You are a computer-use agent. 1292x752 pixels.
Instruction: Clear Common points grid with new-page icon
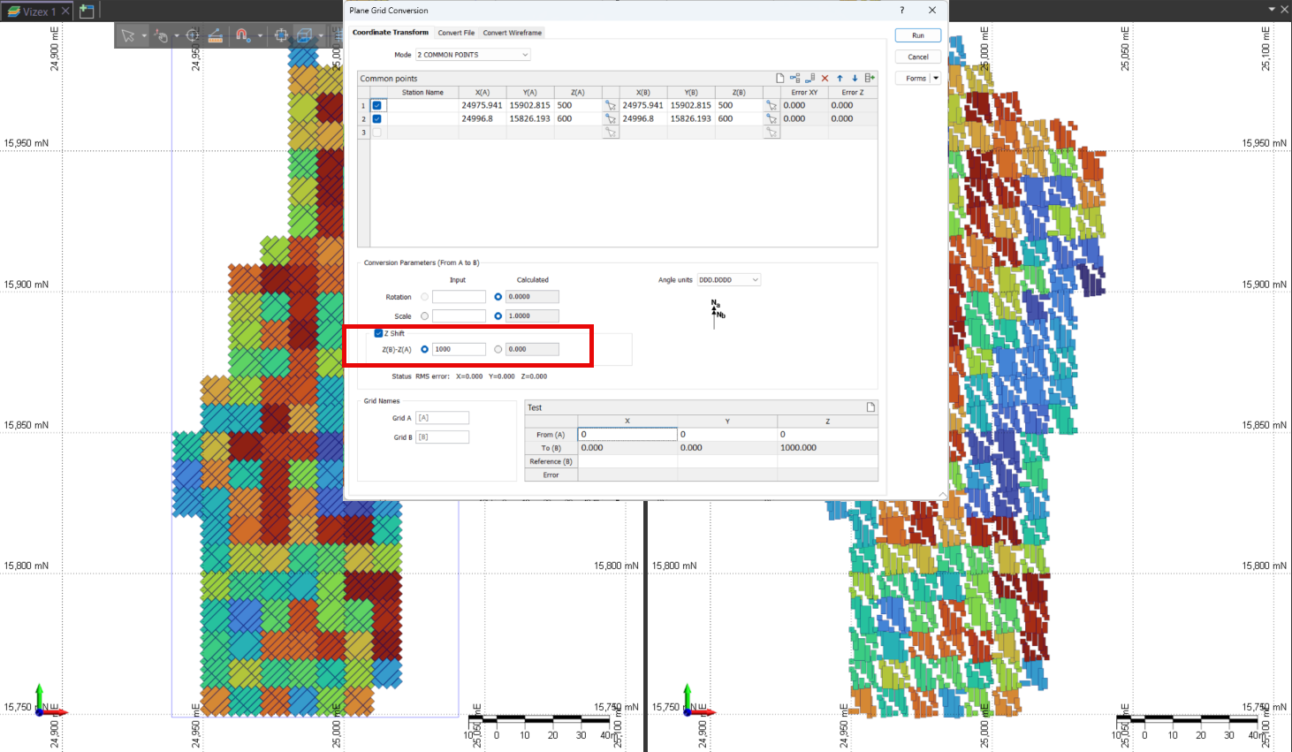point(779,79)
